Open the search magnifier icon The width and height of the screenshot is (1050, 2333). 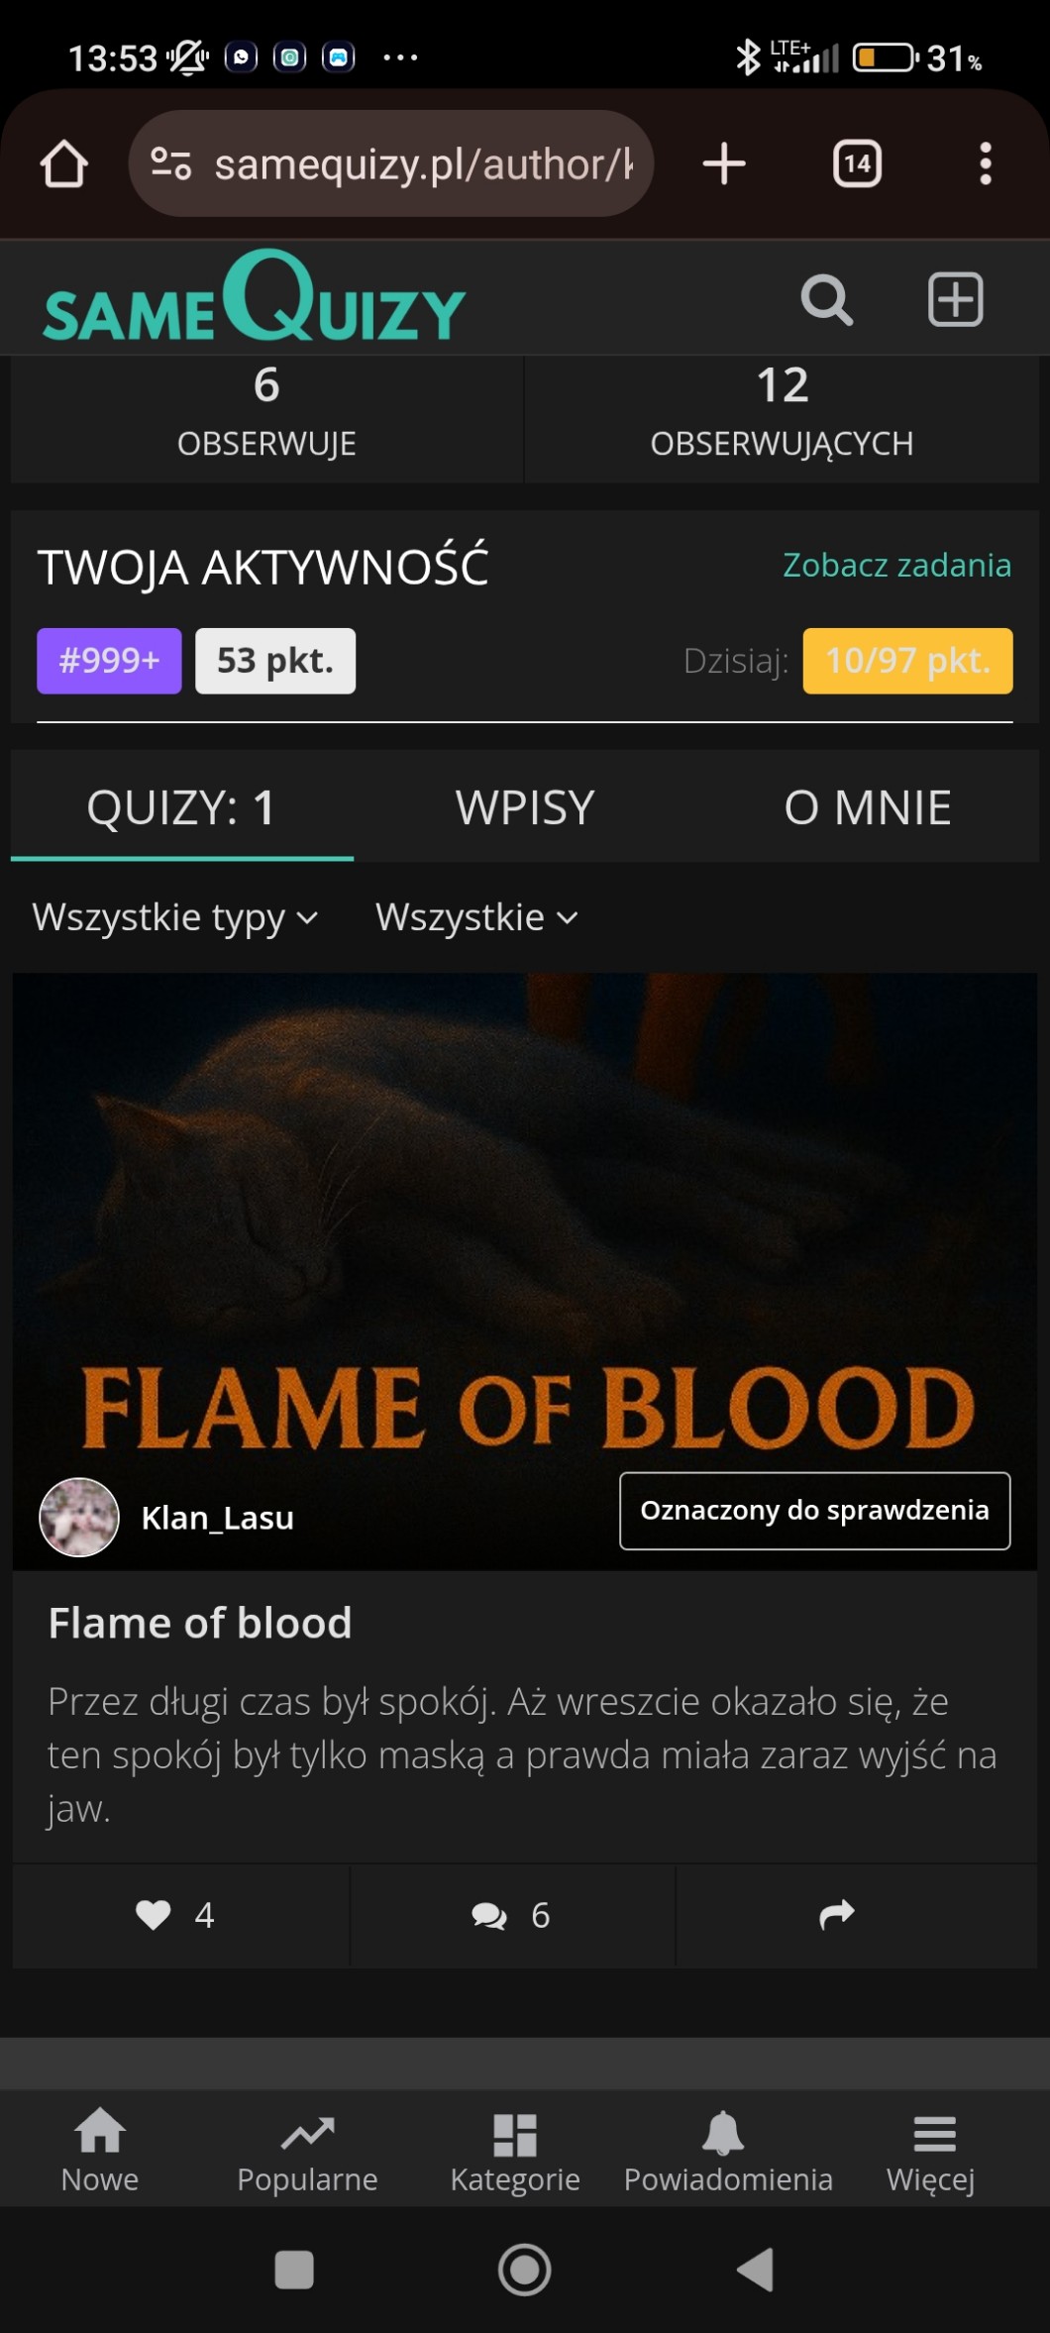pos(826,299)
